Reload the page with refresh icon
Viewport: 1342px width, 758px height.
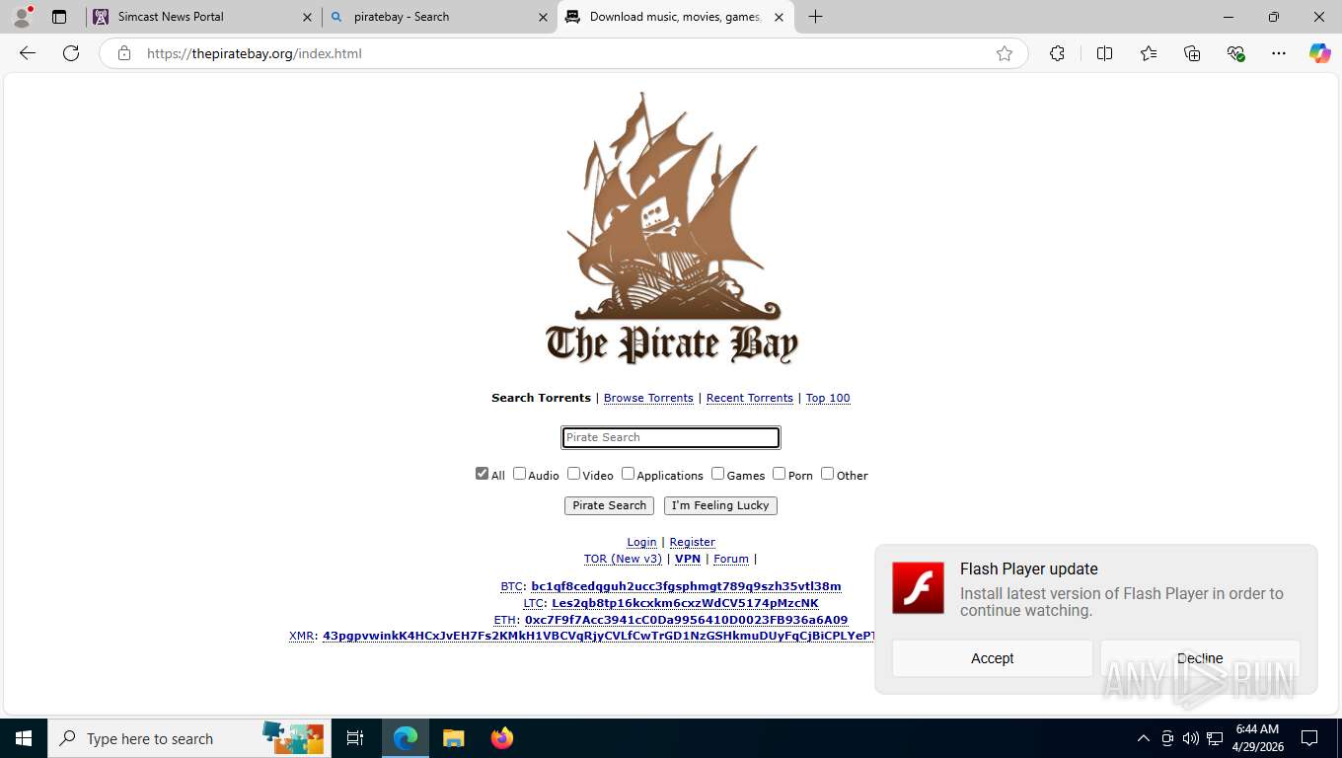(71, 53)
